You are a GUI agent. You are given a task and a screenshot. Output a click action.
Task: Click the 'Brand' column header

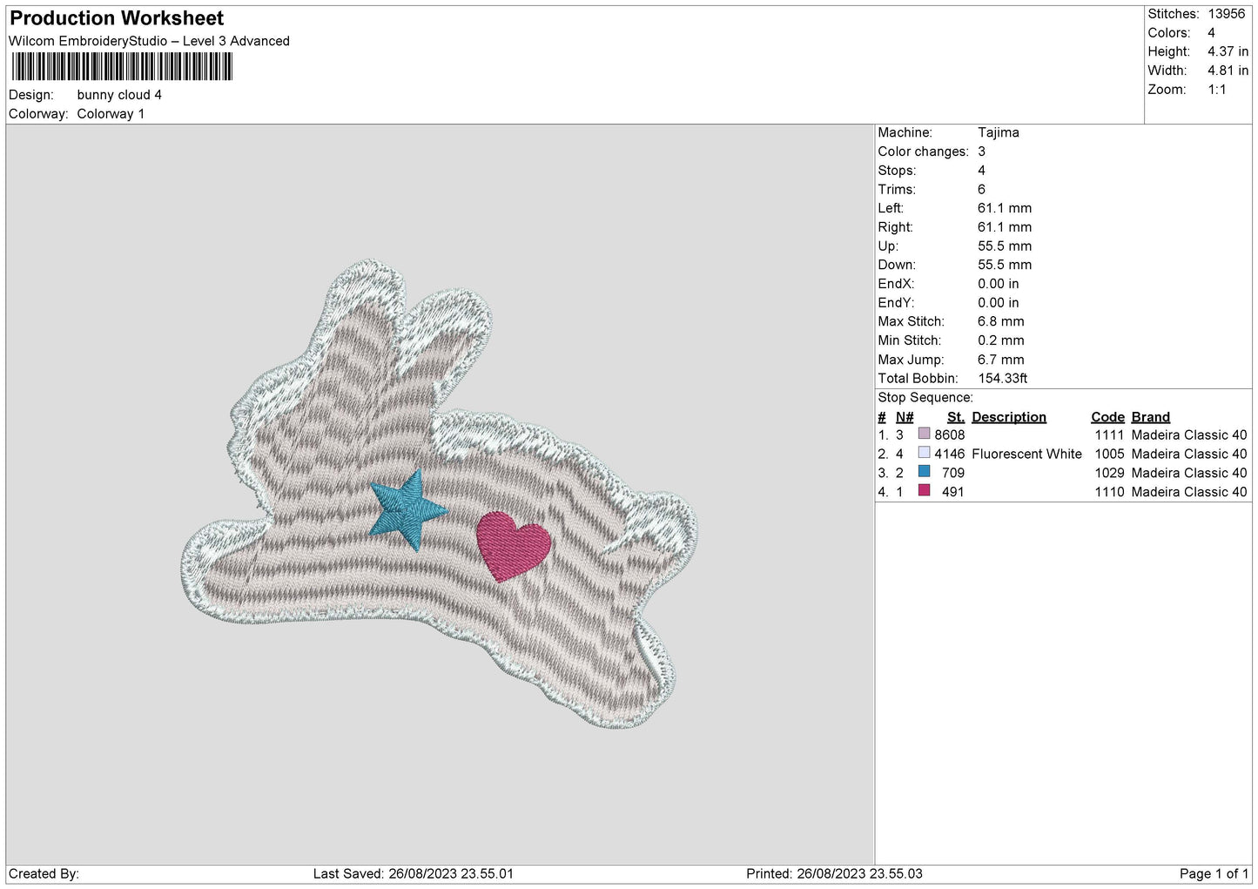pos(1150,417)
